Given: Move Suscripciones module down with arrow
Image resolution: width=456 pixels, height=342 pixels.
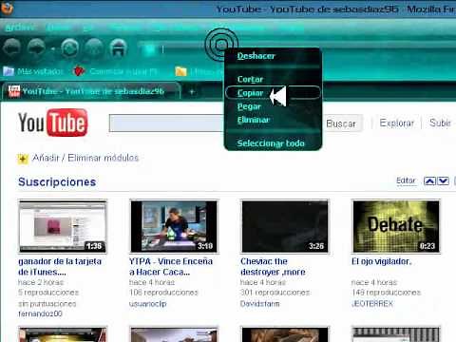Looking at the screenshot, I should point(443,180).
